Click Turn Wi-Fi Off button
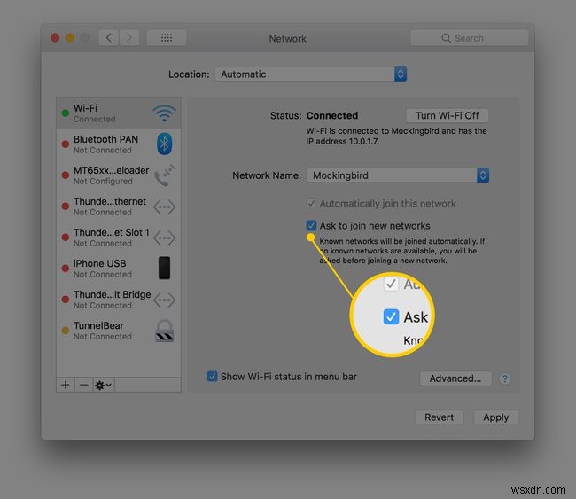This screenshot has width=576, height=499. [x=447, y=116]
